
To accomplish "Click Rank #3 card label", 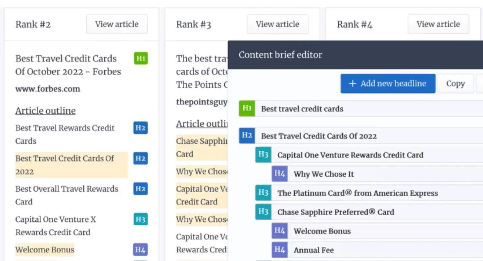I will tap(194, 24).
